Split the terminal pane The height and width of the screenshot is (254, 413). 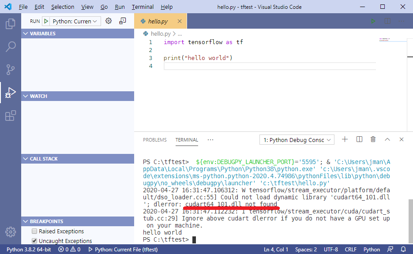pos(359,139)
